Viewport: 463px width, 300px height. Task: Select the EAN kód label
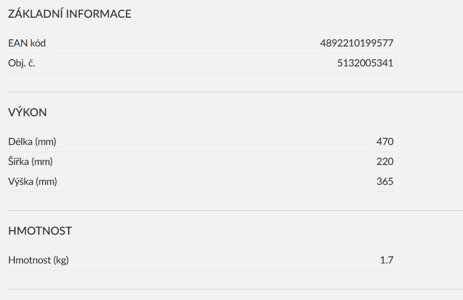pos(27,43)
